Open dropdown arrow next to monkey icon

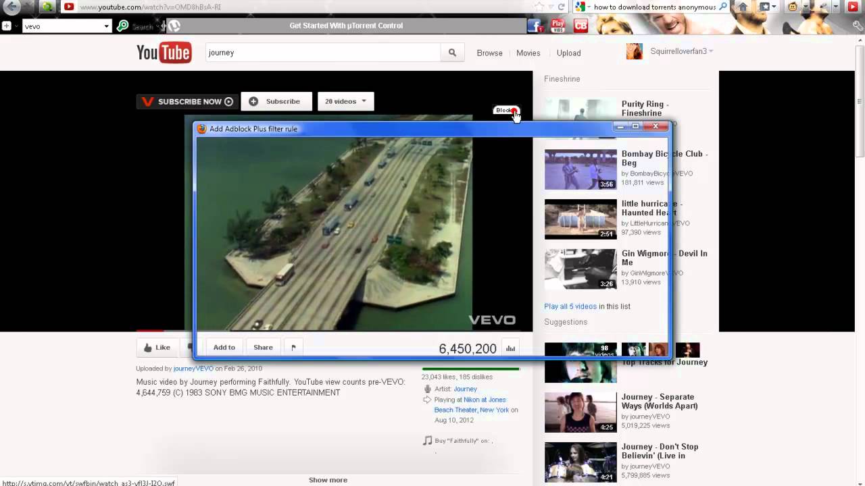point(805,7)
